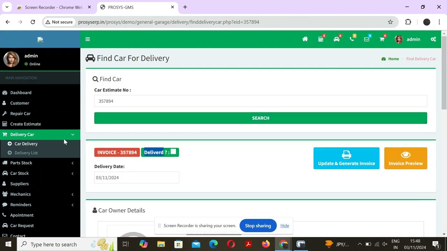Open Windows Start menu
Screen dimensions: 447x251
click(x=8, y=244)
